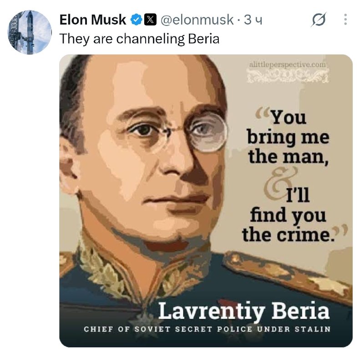364x355 pixels.
Task: Open the three-dot more options menu
Action: (x=345, y=19)
